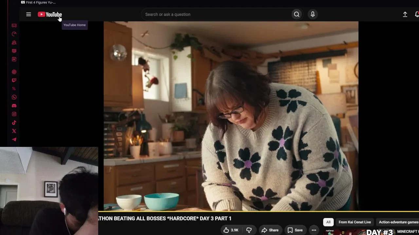This screenshot has height=235, width=419.
Task: Open X (Twitter) in the sidebar
Action: click(x=14, y=131)
